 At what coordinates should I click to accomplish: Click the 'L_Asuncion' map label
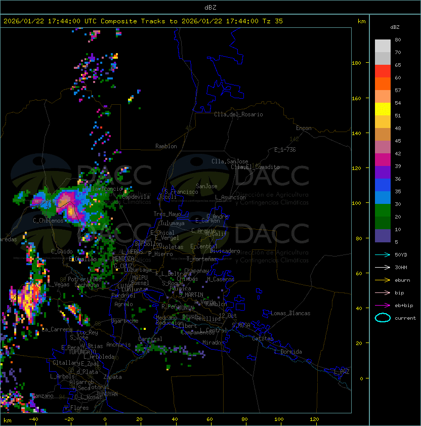pos(230,197)
